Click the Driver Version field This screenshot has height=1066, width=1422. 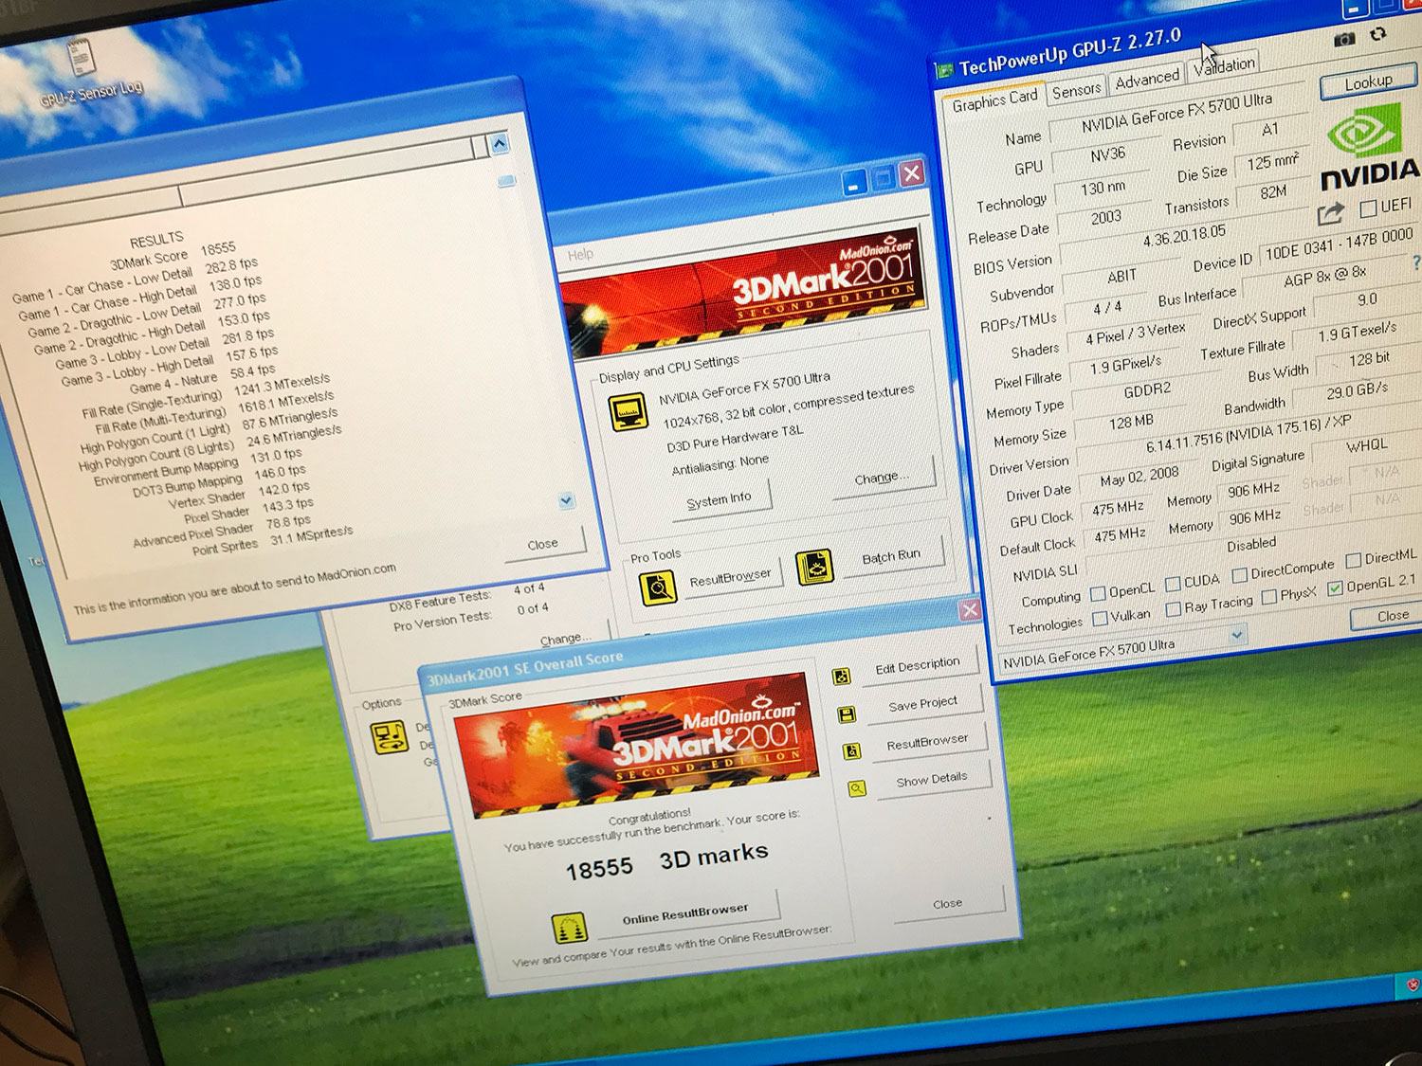1248,434
